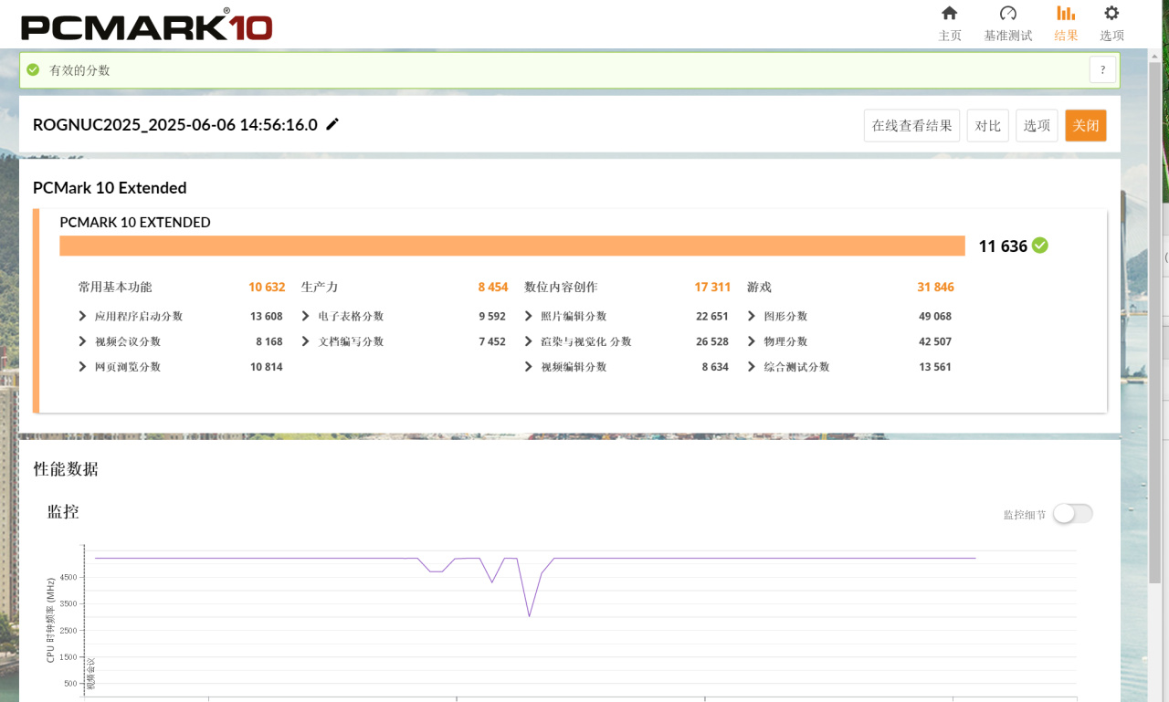Expand the 照片编辑分数 chevron
The image size is (1169, 702).
(528, 316)
